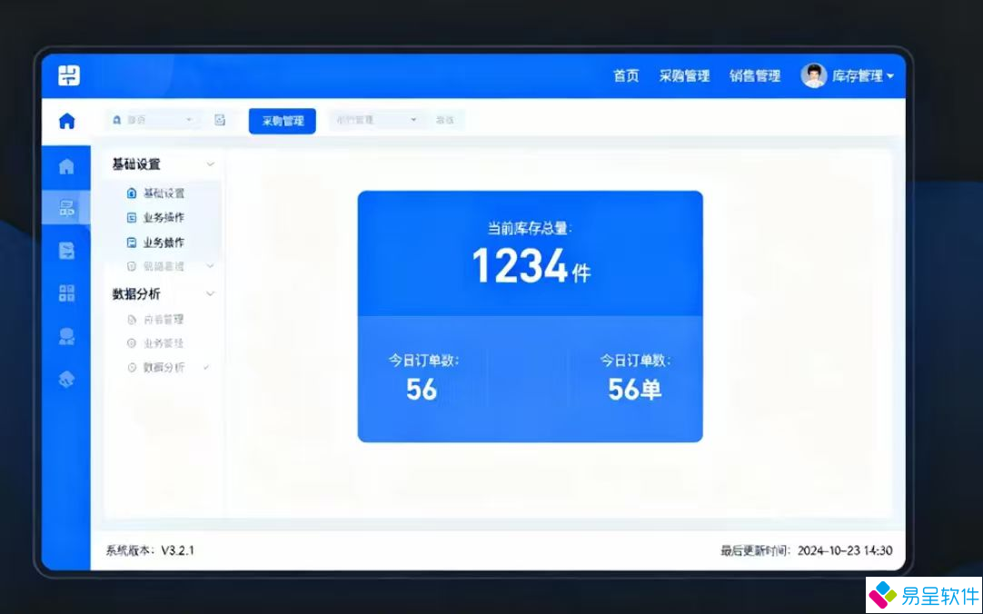Collapse the 基础设置 section chevron

click(x=211, y=164)
